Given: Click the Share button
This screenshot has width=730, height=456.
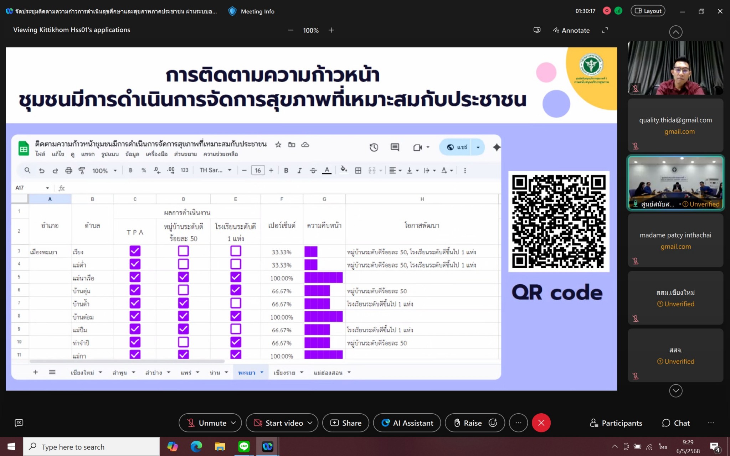Looking at the screenshot, I should pos(346,423).
